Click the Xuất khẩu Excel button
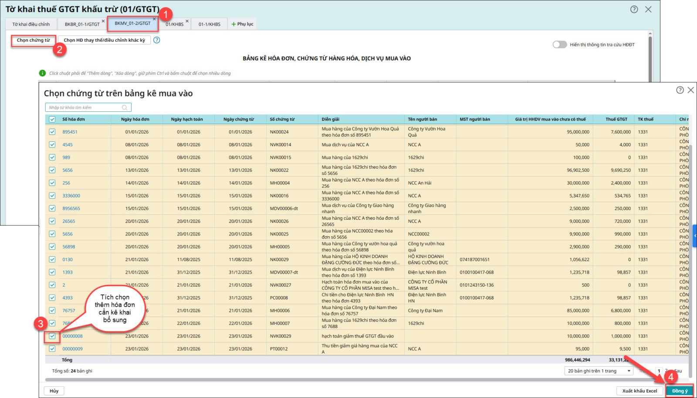 pyautogui.click(x=639, y=391)
